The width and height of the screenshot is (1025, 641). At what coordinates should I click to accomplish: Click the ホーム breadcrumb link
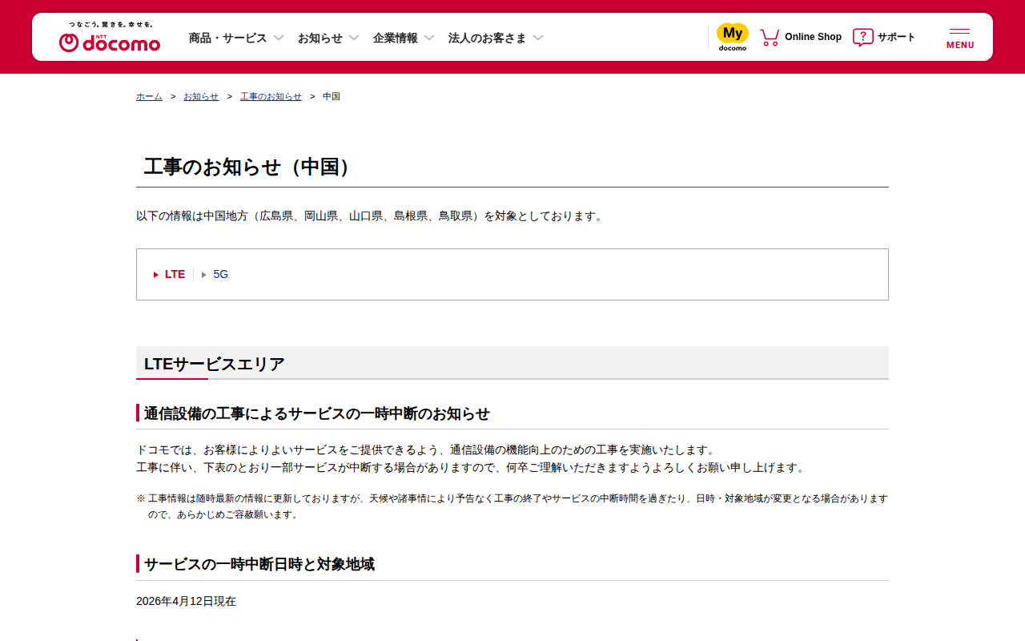pyautogui.click(x=149, y=96)
